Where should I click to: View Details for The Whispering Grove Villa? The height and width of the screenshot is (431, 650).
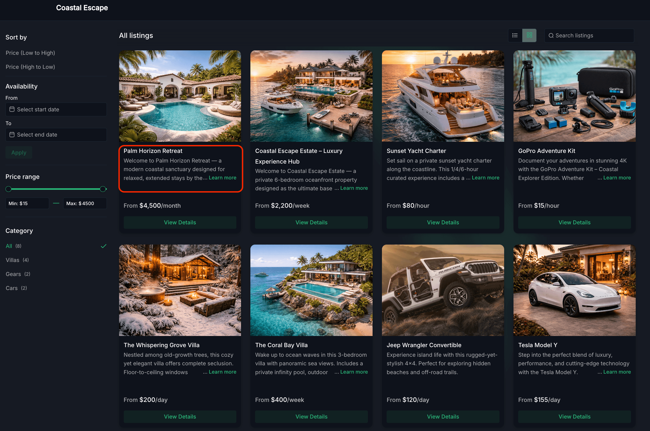click(x=180, y=417)
